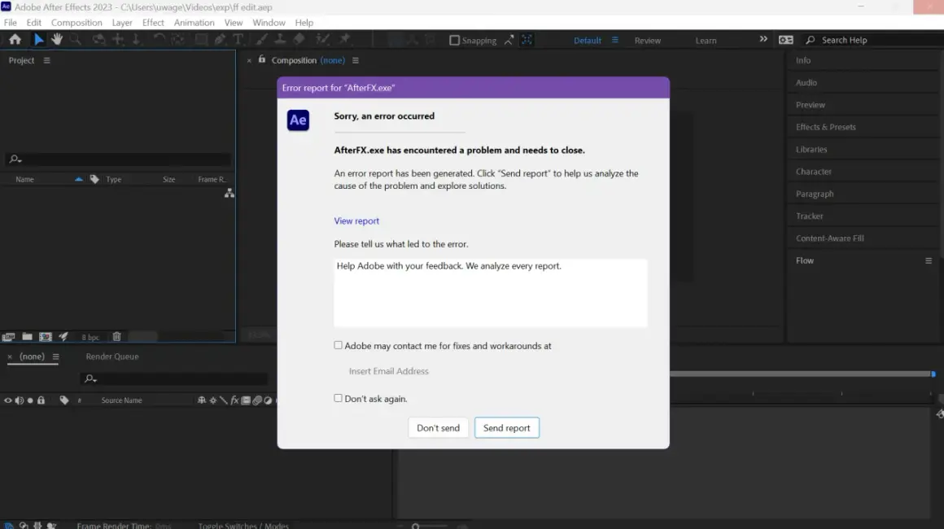Switch to the Review workspace
This screenshot has height=529, width=944.
click(x=647, y=41)
